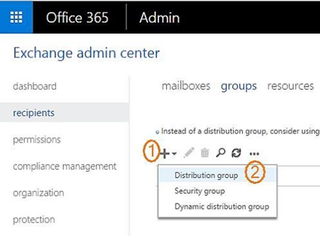Click the Admin header link
The width and height of the screenshot is (320, 236).
coord(160,18)
